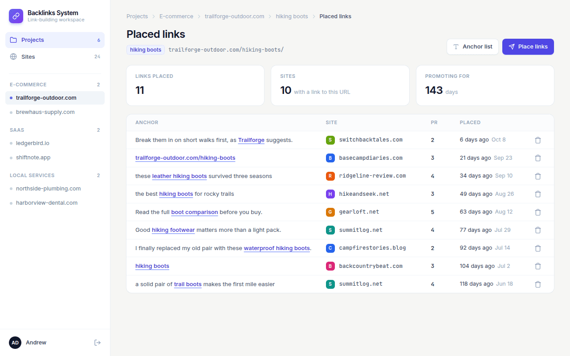Image resolution: width=570 pixels, height=356 pixels.
Task: Delete the summitlog.net row placed Jul 29
Action: click(x=537, y=230)
